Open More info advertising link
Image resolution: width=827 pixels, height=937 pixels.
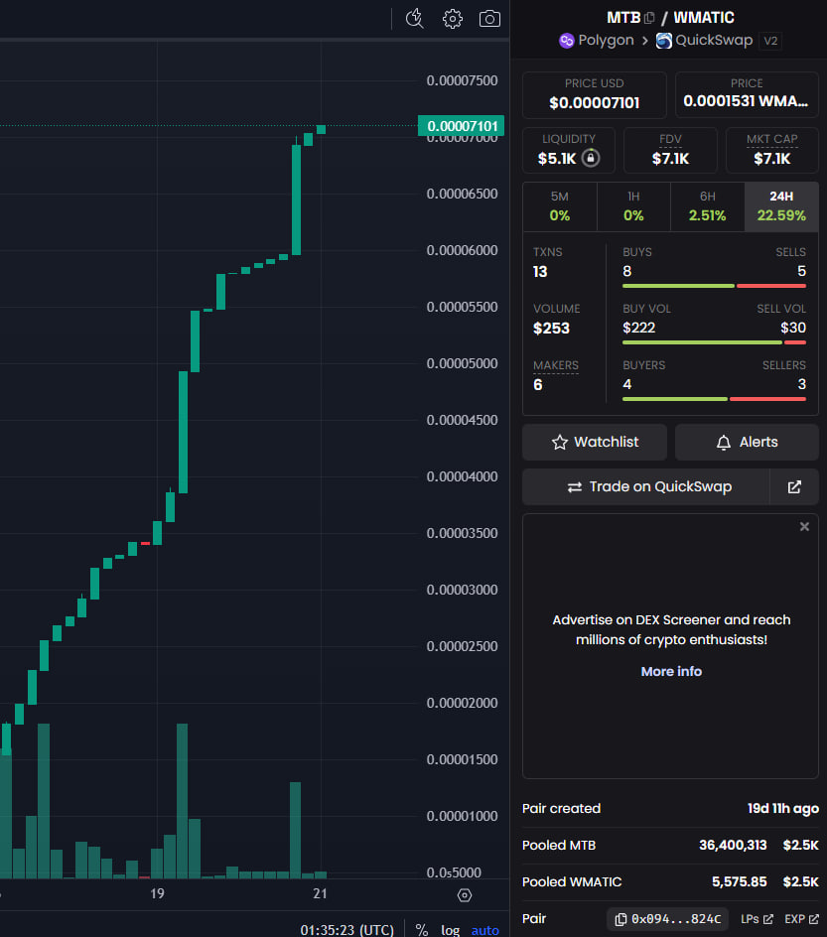click(x=671, y=672)
